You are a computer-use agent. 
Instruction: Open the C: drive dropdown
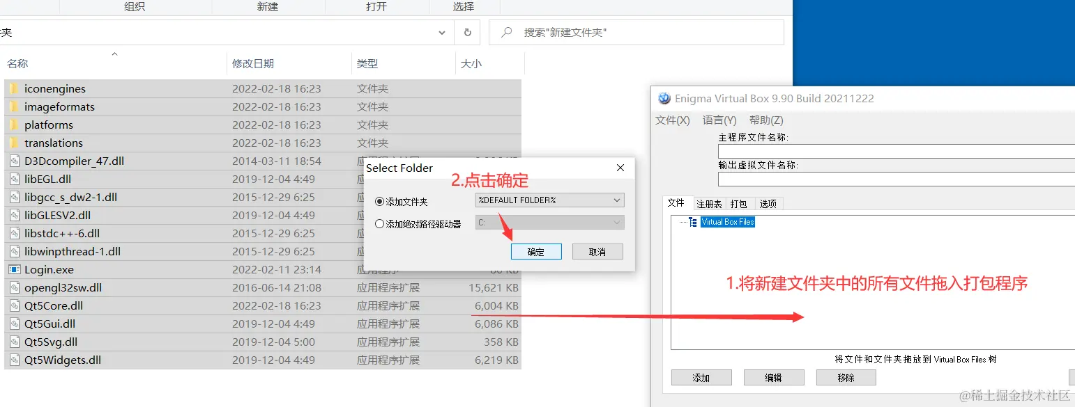pyautogui.click(x=549, y=223)
